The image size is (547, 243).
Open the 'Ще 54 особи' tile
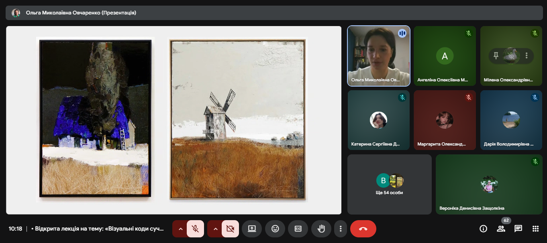[x=390, y=184]
